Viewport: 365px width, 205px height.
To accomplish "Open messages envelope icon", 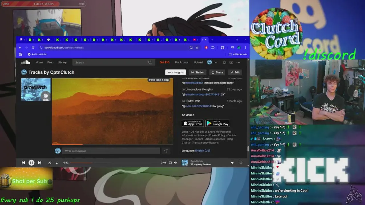I will [231, 62].
